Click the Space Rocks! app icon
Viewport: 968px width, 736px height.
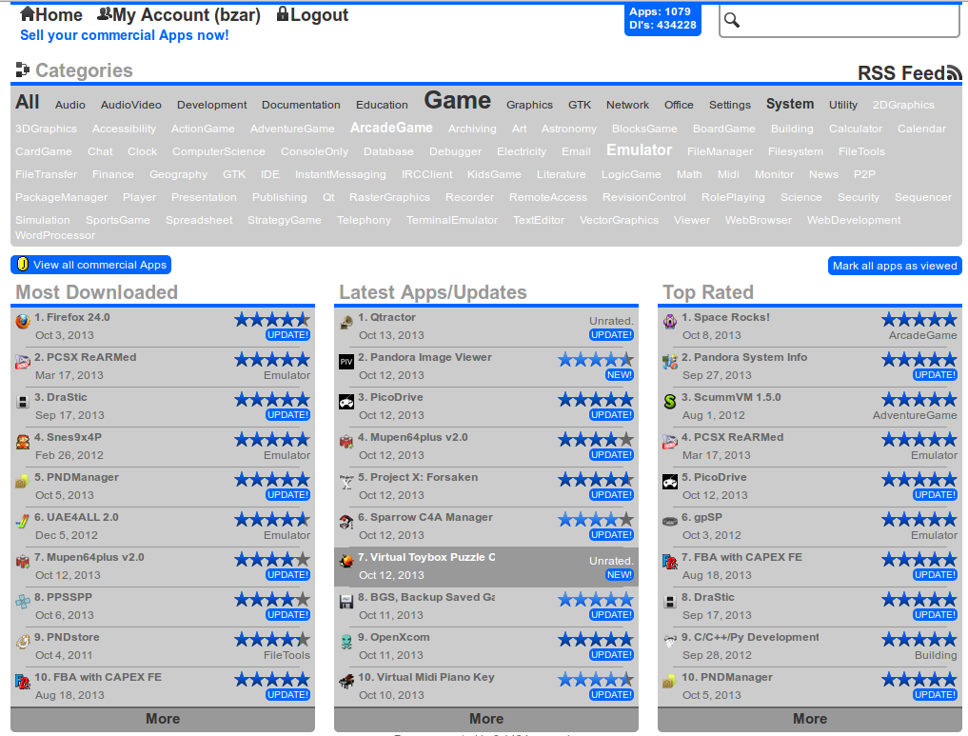point(670,322)
